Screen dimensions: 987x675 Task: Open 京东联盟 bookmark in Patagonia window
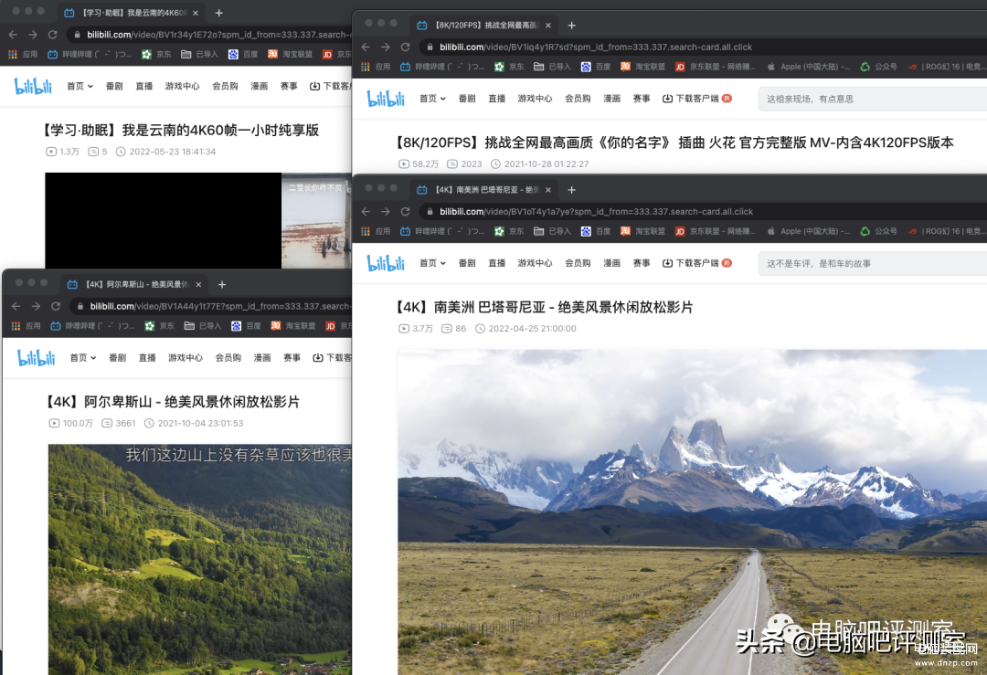pyautogui.click(x=715, y=231)
